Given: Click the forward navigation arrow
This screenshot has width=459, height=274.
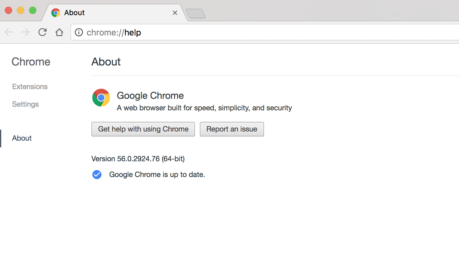Looking at the screenshot, I should [x=25, y=32].
